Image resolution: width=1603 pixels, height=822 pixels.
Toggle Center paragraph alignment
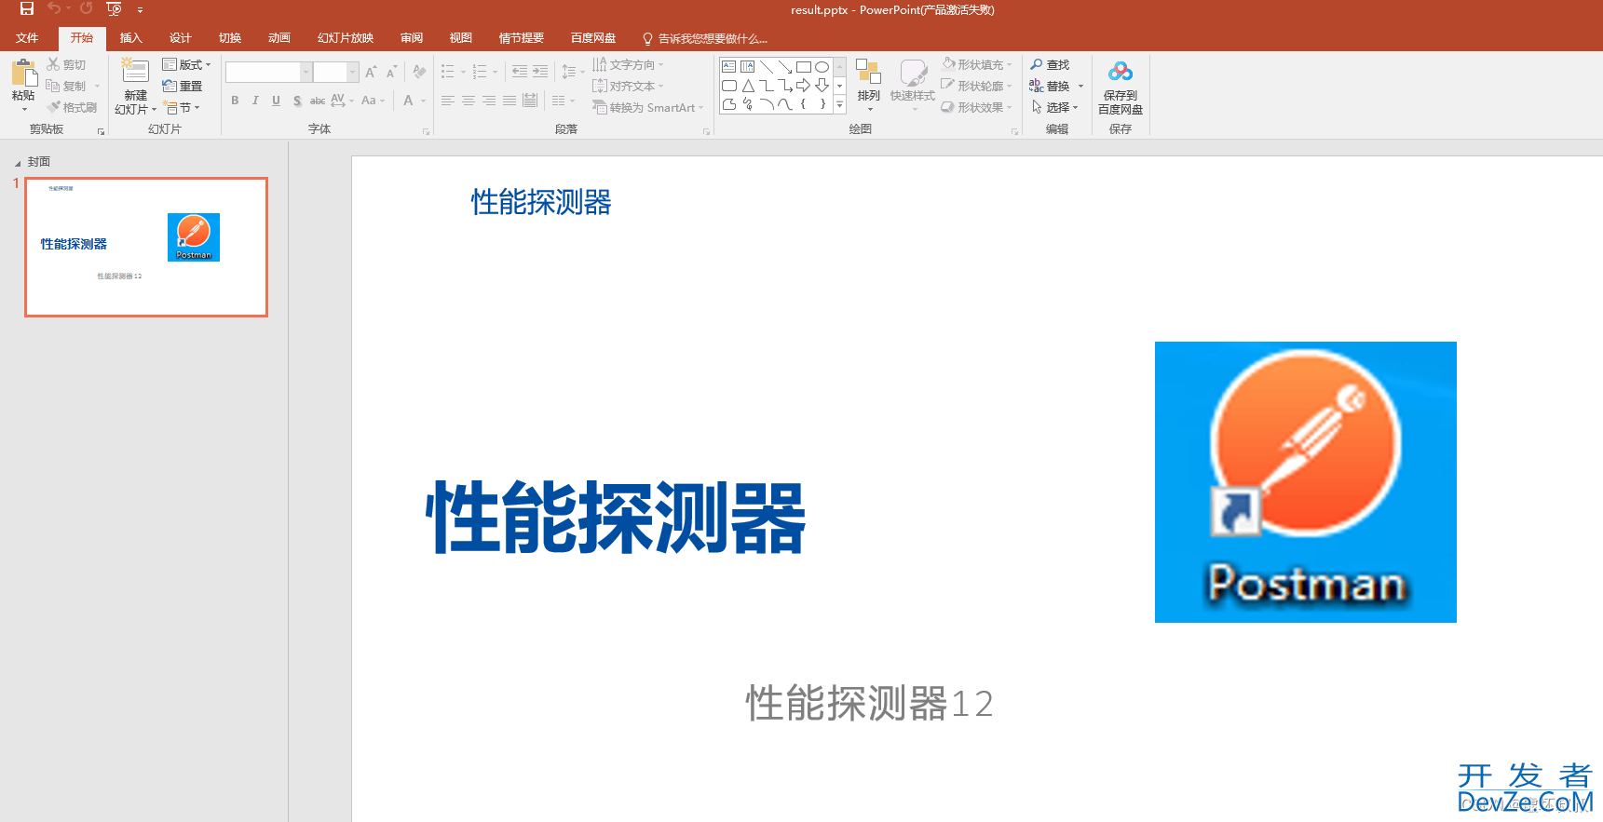(x=469, y=101)
